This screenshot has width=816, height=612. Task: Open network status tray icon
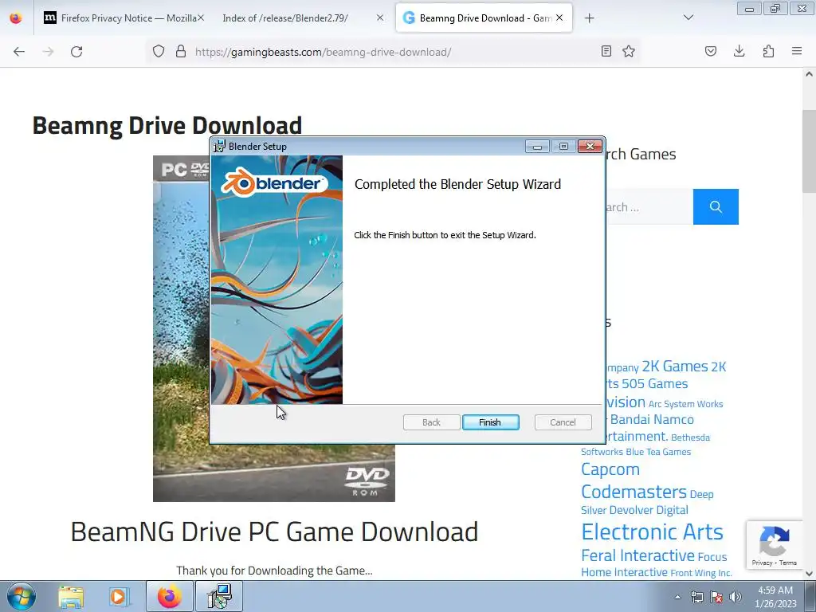coord(696,597)
